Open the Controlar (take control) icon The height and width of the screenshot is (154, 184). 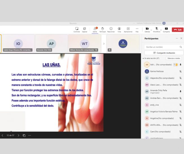point(77,29)
